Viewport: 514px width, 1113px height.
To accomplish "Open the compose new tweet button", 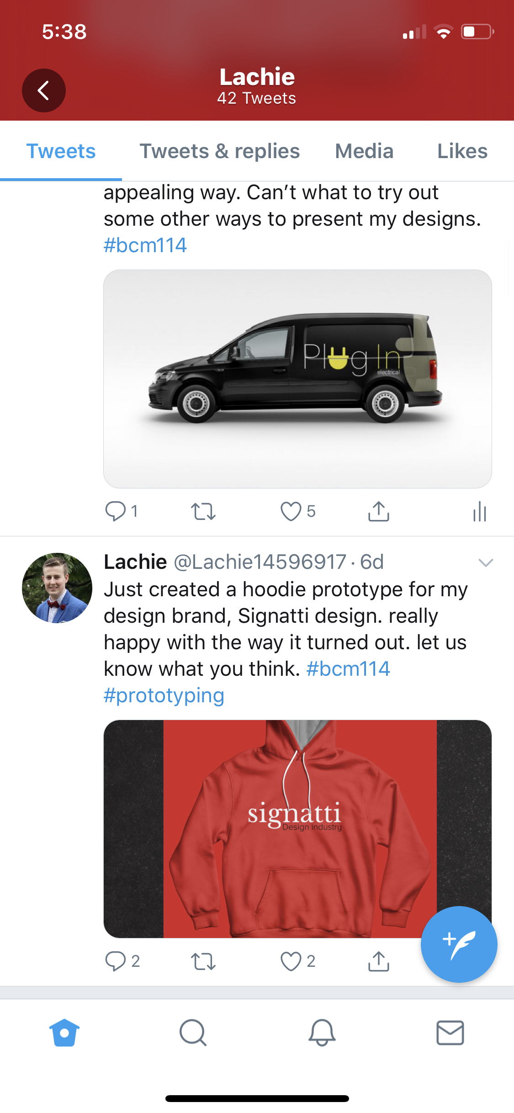I will tap(459, 944).
